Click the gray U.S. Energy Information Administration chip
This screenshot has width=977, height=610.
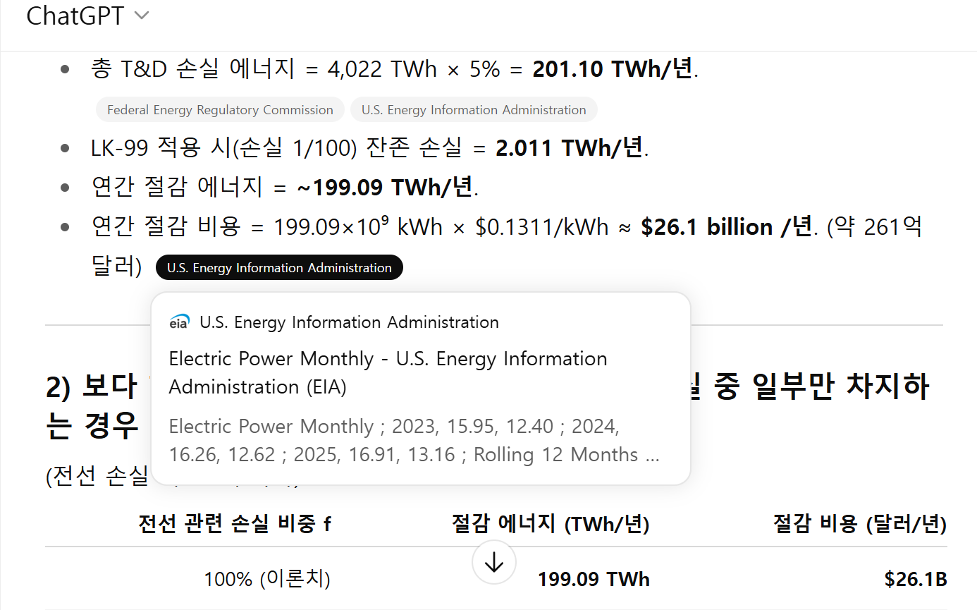tap(474, 110)
